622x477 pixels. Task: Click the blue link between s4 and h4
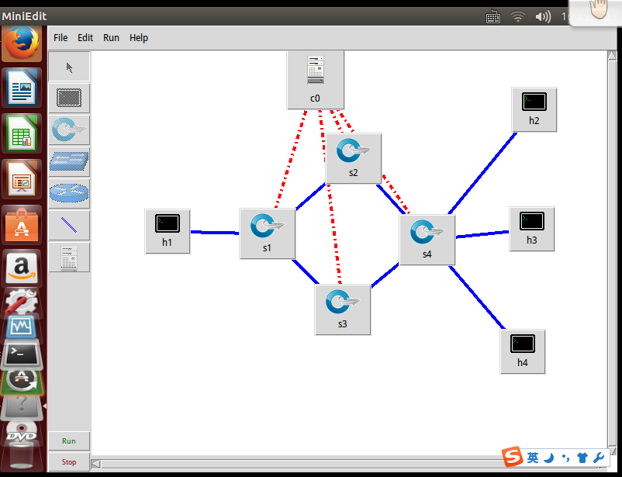(477, 298)
